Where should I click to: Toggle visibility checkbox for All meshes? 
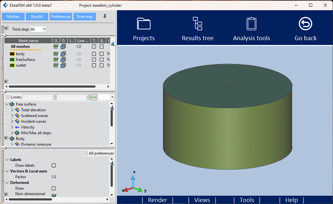click(x=56, y=47)
